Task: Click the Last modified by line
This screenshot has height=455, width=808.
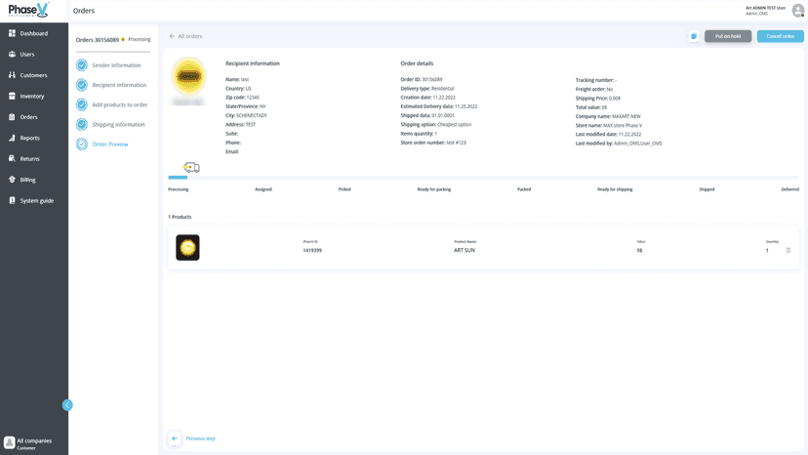Action: [619, 144]
